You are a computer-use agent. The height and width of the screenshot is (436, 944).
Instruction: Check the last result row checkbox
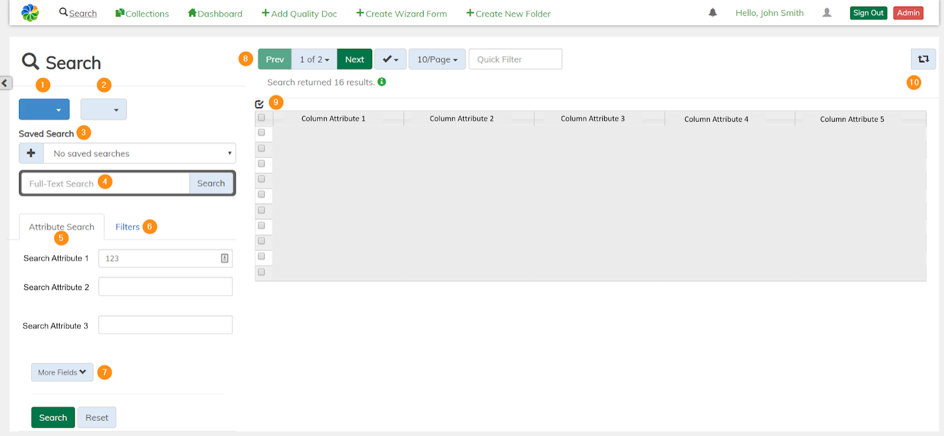(x=261, y=272)
